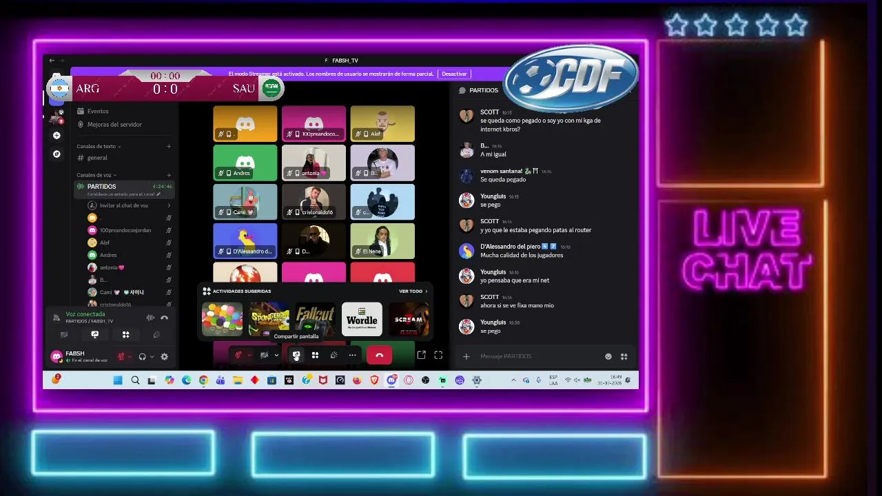Click the Share Screen button in call bar
882x496 pixels.
(296, 355)
